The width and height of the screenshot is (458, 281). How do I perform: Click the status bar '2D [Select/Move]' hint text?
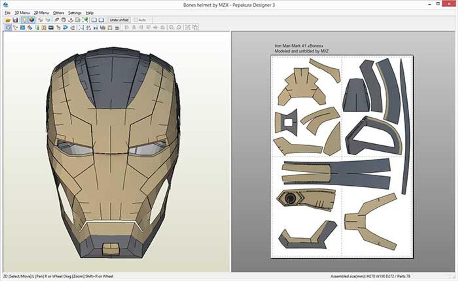[x=58, y=276]
